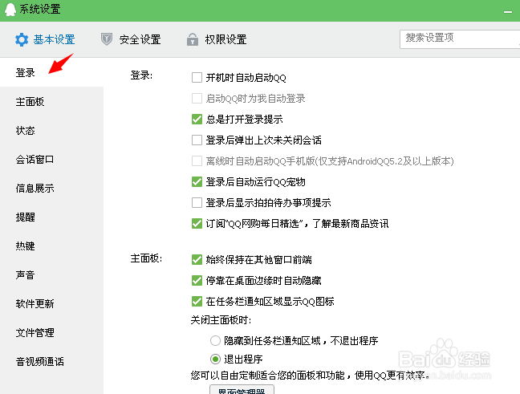Uncheck 登录后自动运行QQ宠物
520x394 pixels.
click(197, 181)
